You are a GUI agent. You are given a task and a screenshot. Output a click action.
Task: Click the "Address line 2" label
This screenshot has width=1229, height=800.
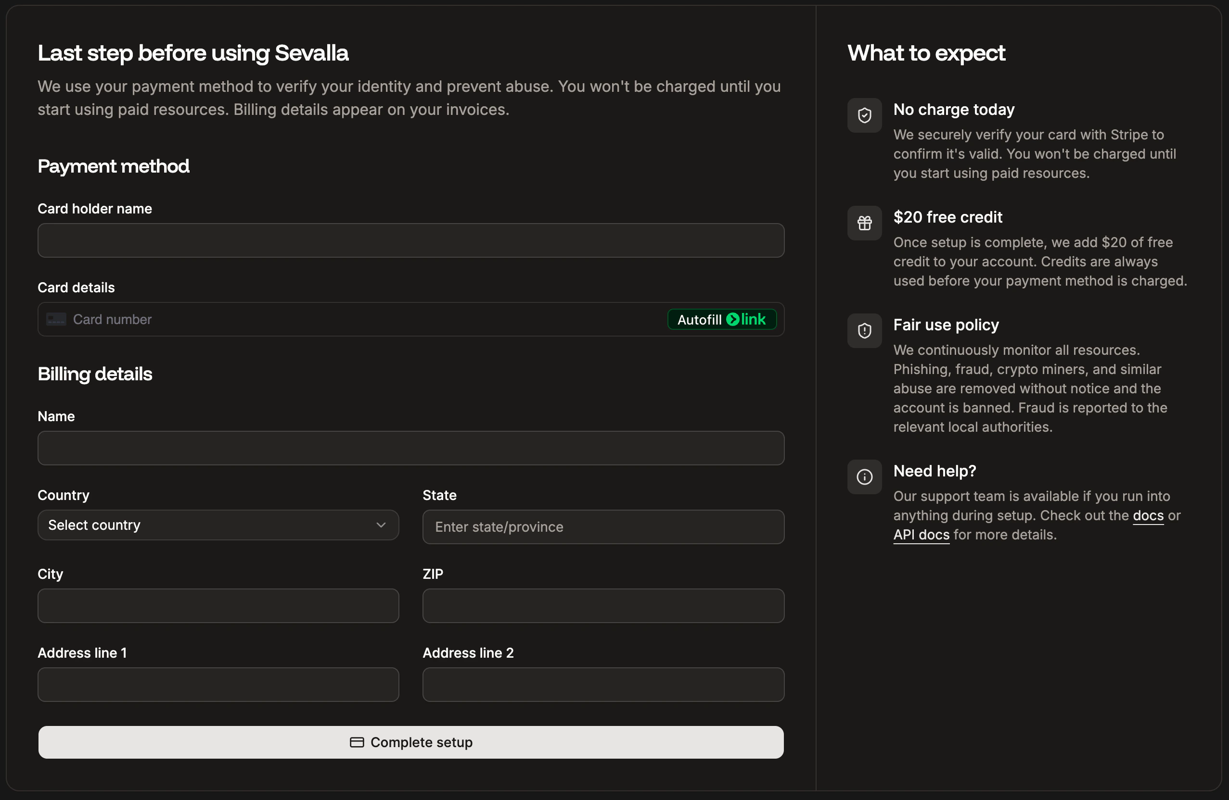pyautogui.click(x=468, y=653)
